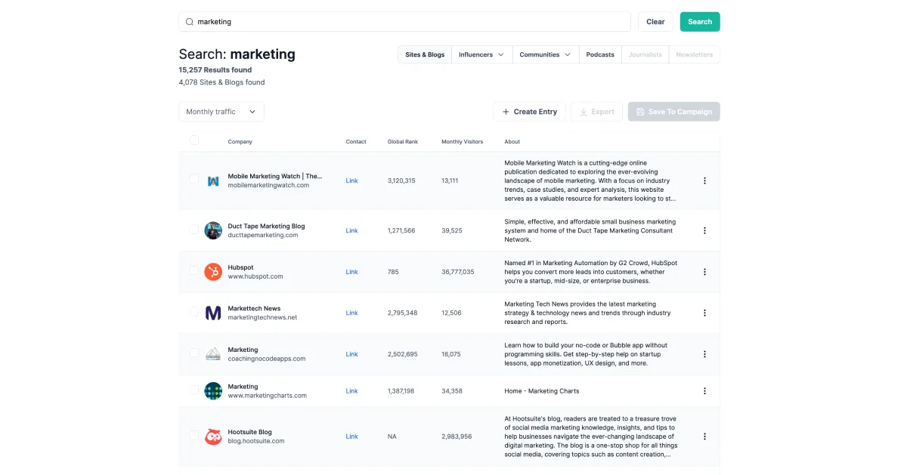Open contact Link for Markettech News
Image resolution: width=907 pixels, height=475 pixels.
(351, 313)
